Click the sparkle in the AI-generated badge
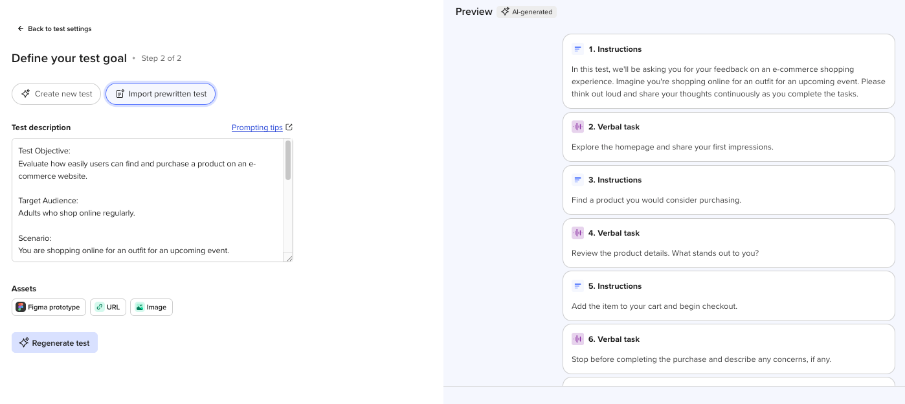Image resolution: width=905 pixels, height=404 pixels. point(506,11)
